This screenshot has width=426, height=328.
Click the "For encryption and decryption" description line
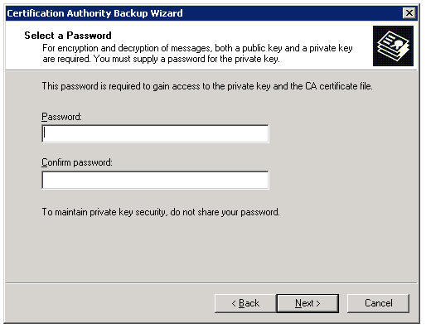[x=197, y=48]
